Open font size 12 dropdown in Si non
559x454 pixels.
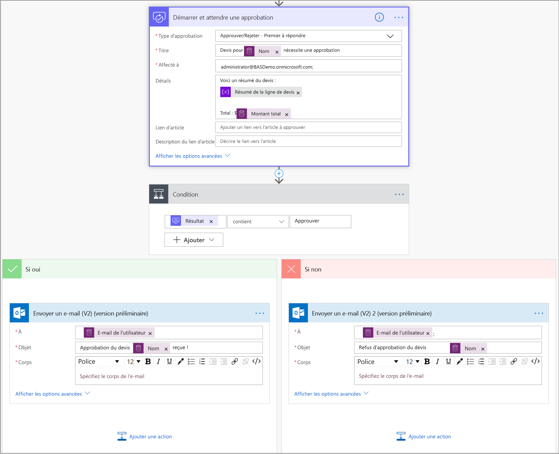point(413,361)
